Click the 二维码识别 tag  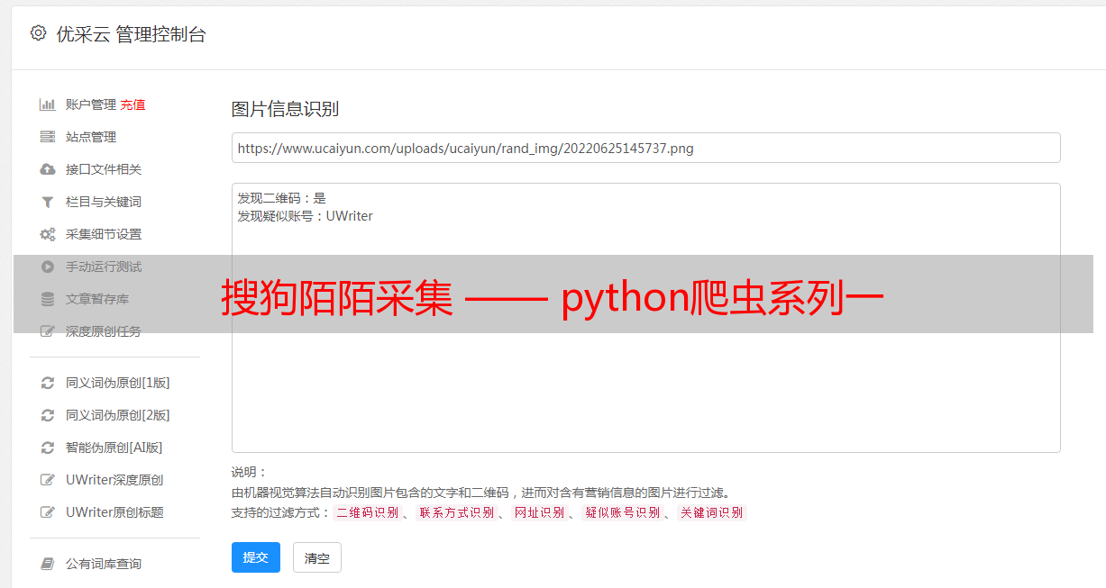[x=368, y=512]
